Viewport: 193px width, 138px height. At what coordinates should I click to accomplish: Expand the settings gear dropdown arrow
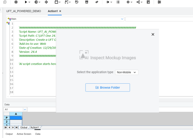point(132,2)
